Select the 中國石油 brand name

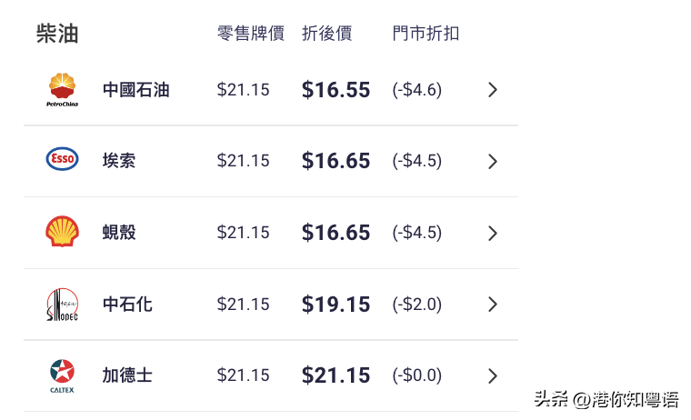(x=136, y=90)
